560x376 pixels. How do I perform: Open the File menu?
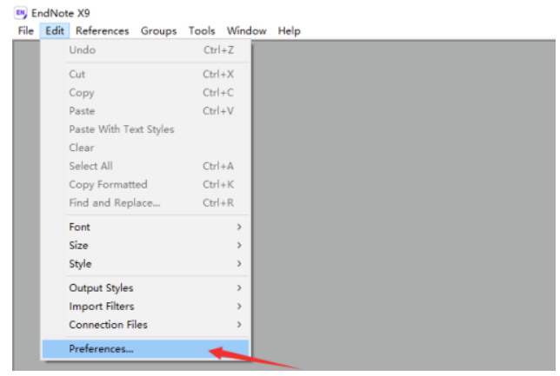click(x=26, y=31)
